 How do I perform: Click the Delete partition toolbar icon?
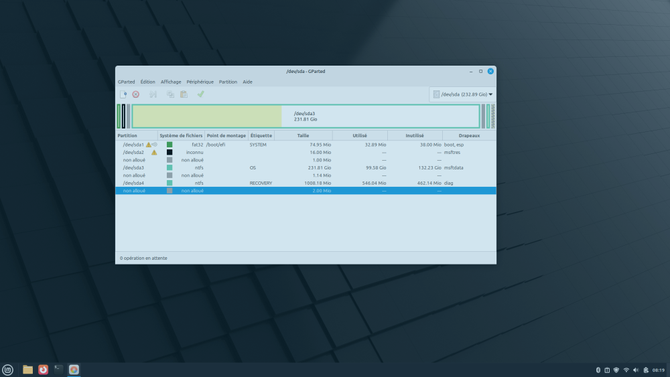pyautogui.click(x=136, y=94)
